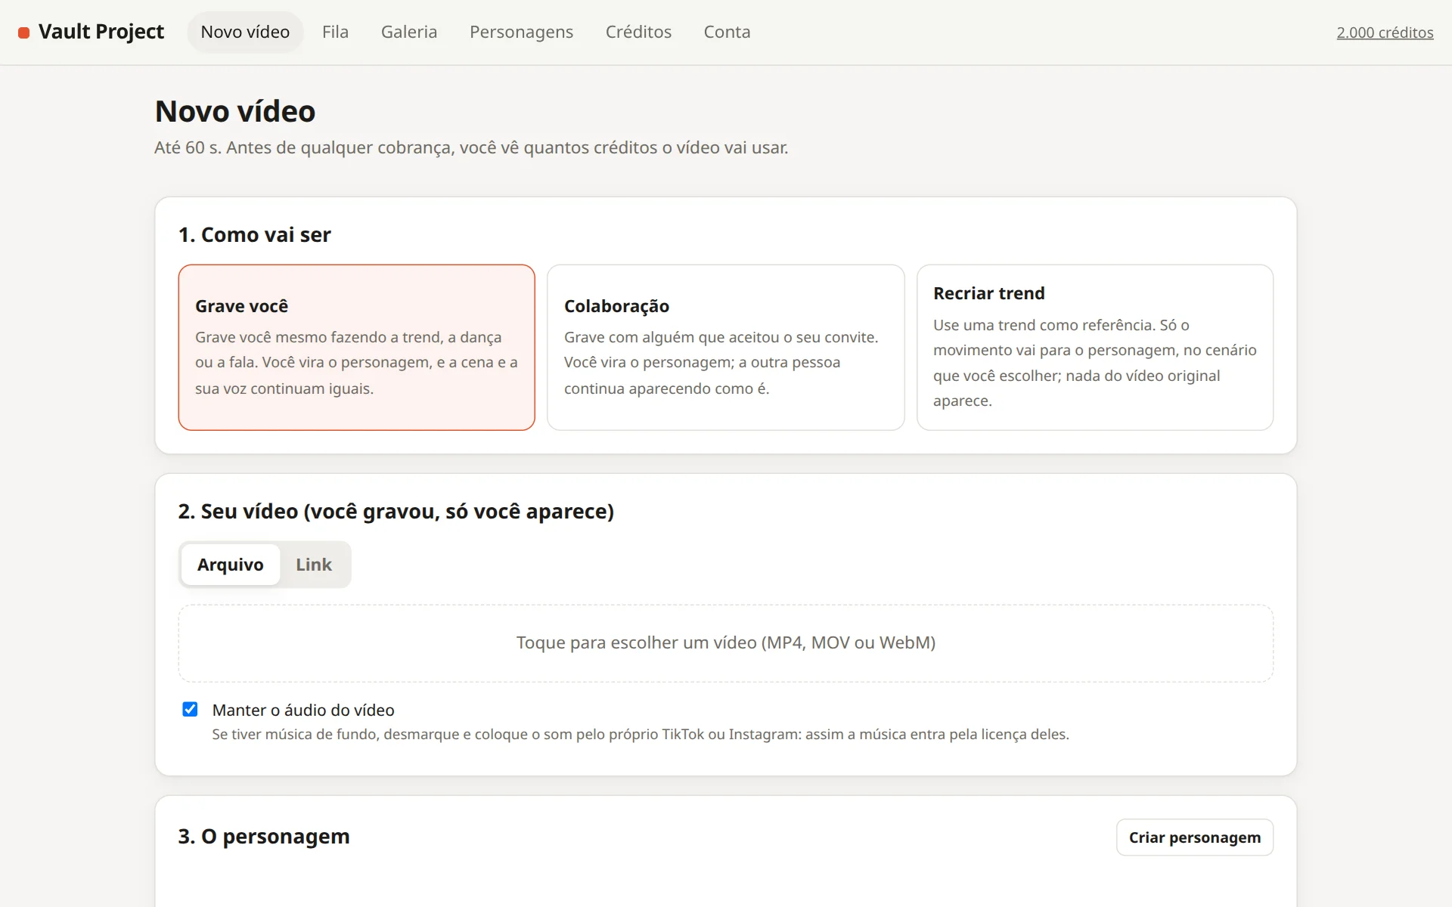Click the 1. Como vai ser heading
Image resolution: width=1452 pixels, height=907 pixels.
coord(255,235)
